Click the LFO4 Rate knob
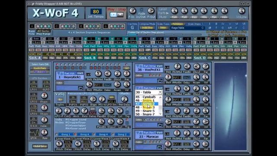Image resolution: width=277 pixels, height=156 pixels. (x=44, y=132)
